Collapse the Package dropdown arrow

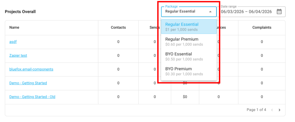pyautogui.click(x=210, y=12)
